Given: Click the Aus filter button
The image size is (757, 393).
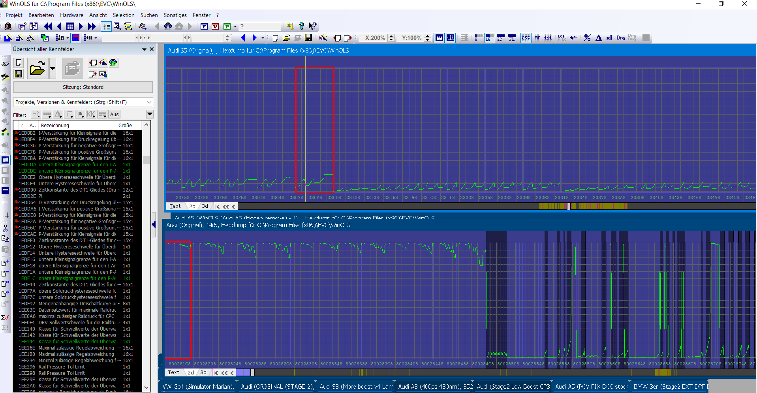Looking at the screenshot, I should [115, 115].
